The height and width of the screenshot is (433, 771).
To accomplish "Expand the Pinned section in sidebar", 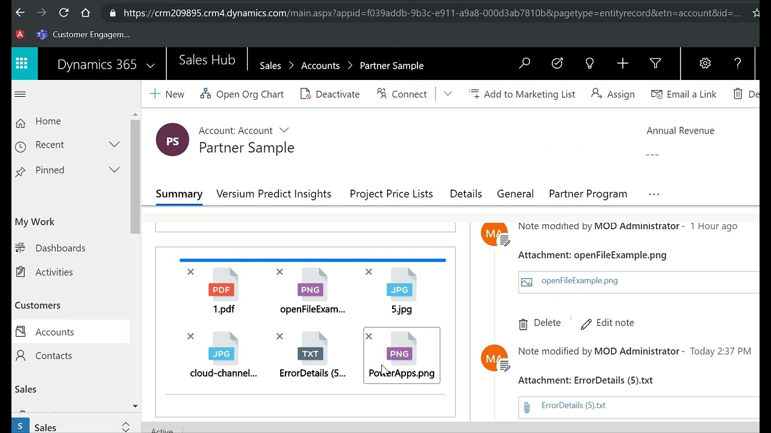I will tap(114, 170).
